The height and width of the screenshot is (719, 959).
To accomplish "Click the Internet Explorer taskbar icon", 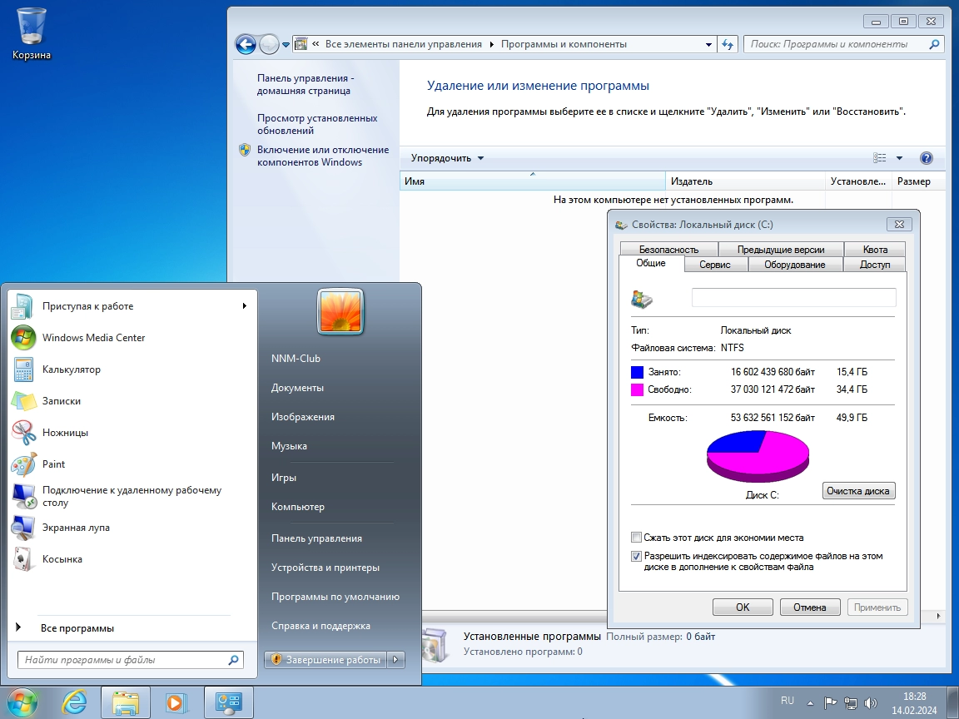I will [x=74, y=702].
